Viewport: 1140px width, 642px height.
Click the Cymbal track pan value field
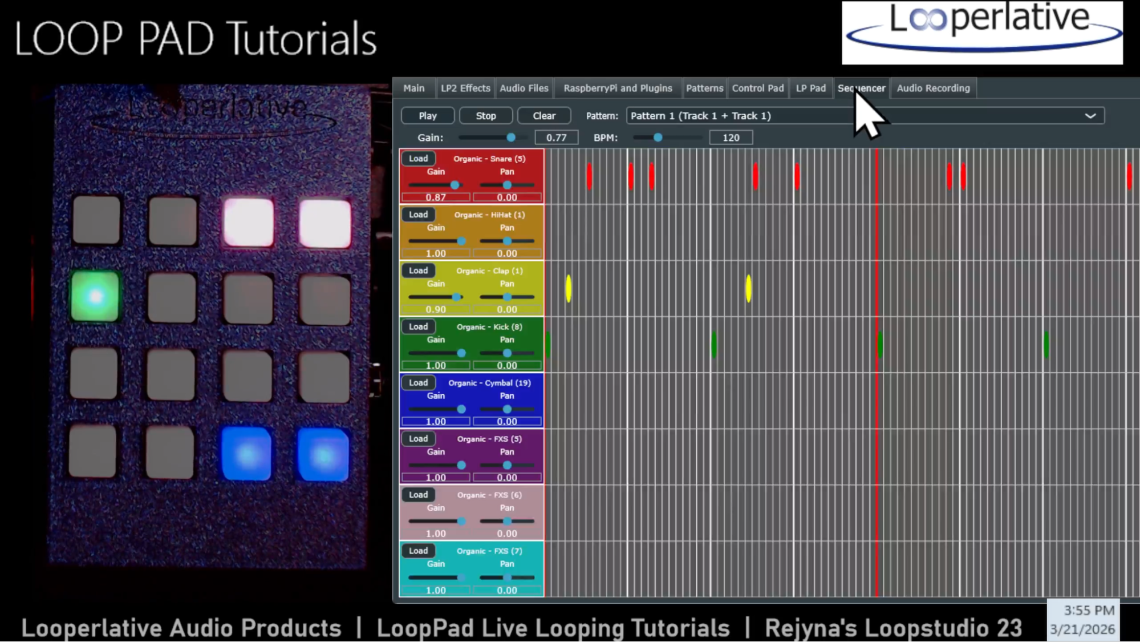click(x=507, y=421)
